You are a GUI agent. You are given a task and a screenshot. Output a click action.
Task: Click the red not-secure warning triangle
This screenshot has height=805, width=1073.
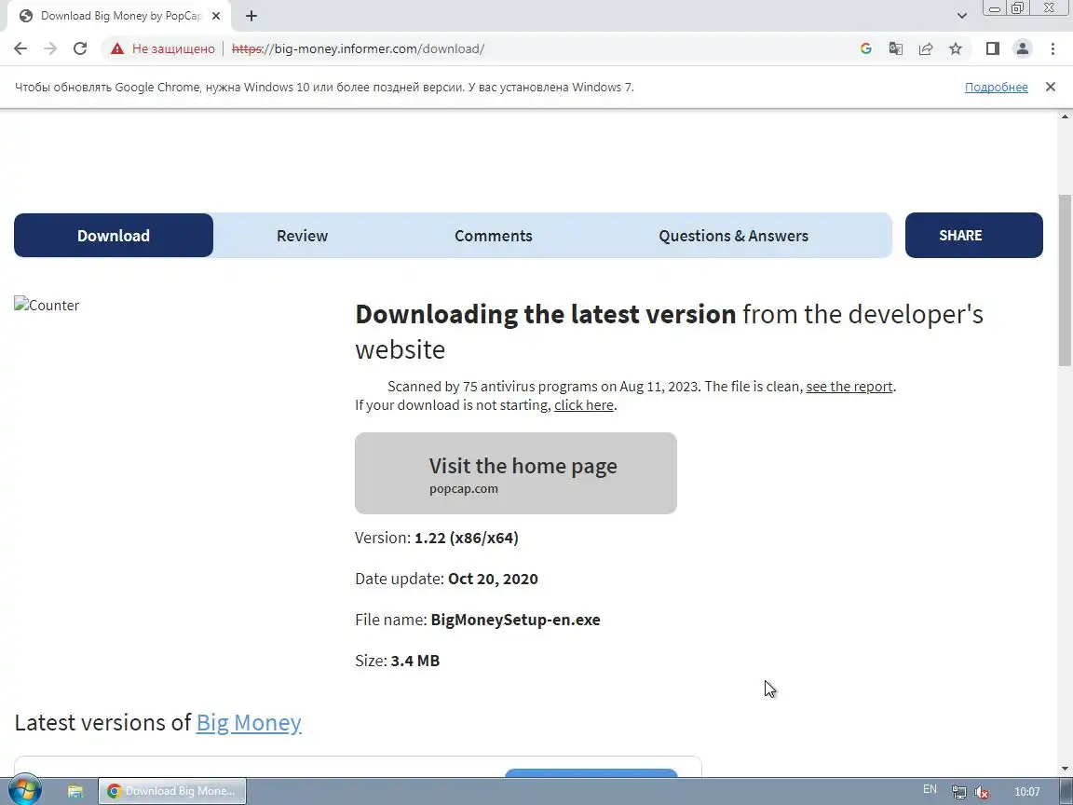[x=117, y=48]
